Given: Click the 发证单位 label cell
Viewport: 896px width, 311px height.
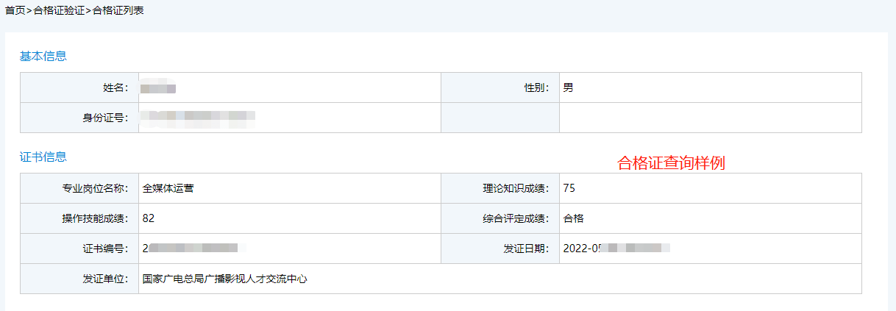Looking at the screenshot, I should click(x=79, y=279).
